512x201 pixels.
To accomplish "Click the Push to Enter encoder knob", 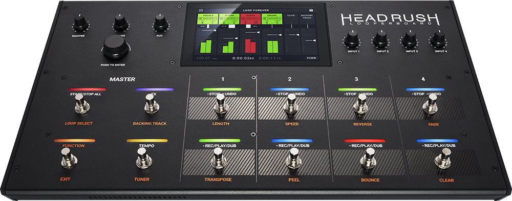I will (x=115, y=47).
